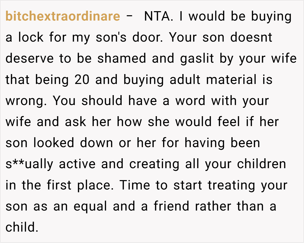Click the final word child
This screenshot has width=304, height=243.
coord(22,227)
